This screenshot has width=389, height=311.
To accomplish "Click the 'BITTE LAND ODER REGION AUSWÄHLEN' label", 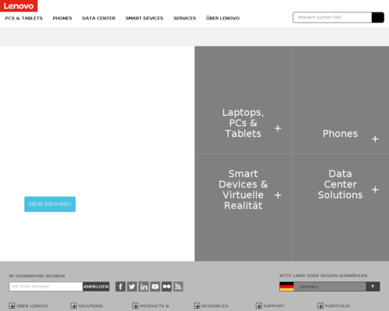I will [324, 275].
